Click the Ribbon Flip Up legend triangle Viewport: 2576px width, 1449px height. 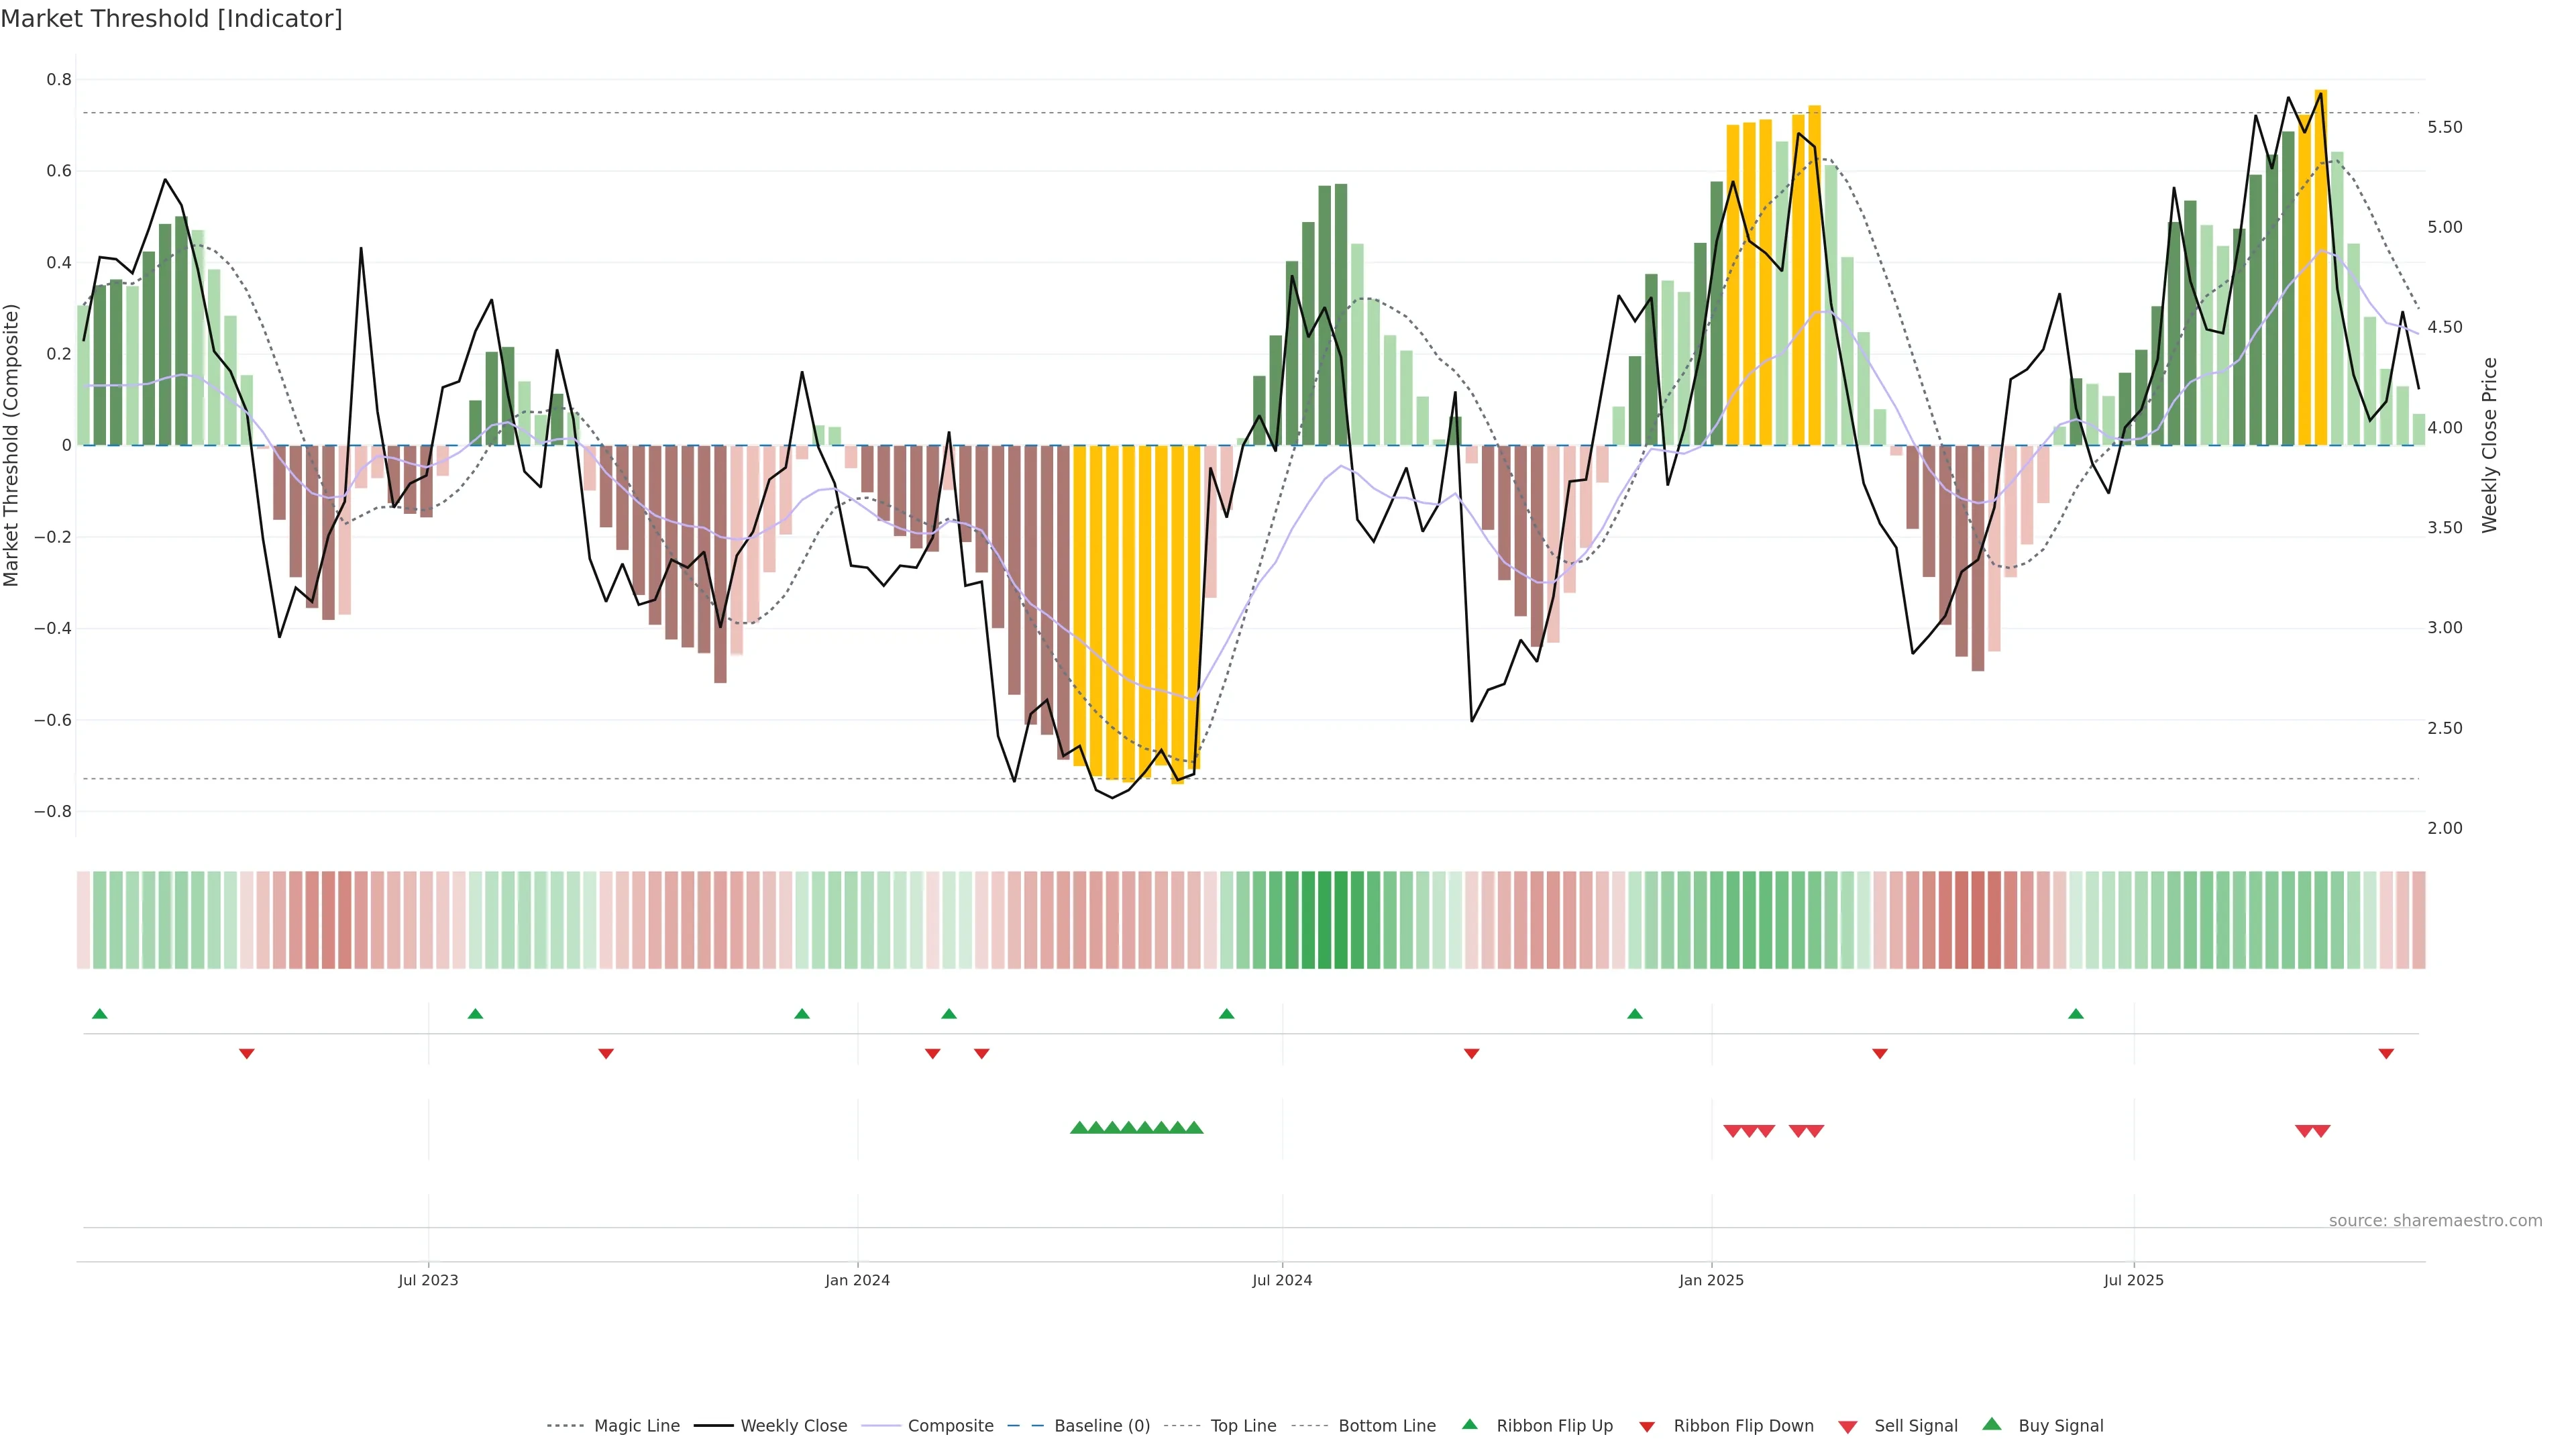coord(1469,1424)
